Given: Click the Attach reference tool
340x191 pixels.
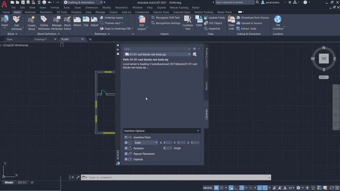Looking at the screenshot, I should (77, 21).
